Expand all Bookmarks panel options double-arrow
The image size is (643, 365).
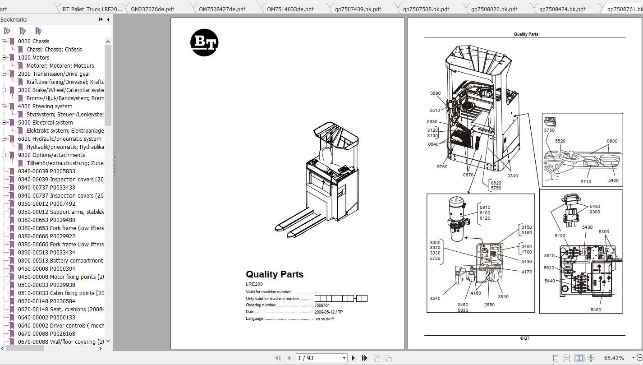point(101,19)
